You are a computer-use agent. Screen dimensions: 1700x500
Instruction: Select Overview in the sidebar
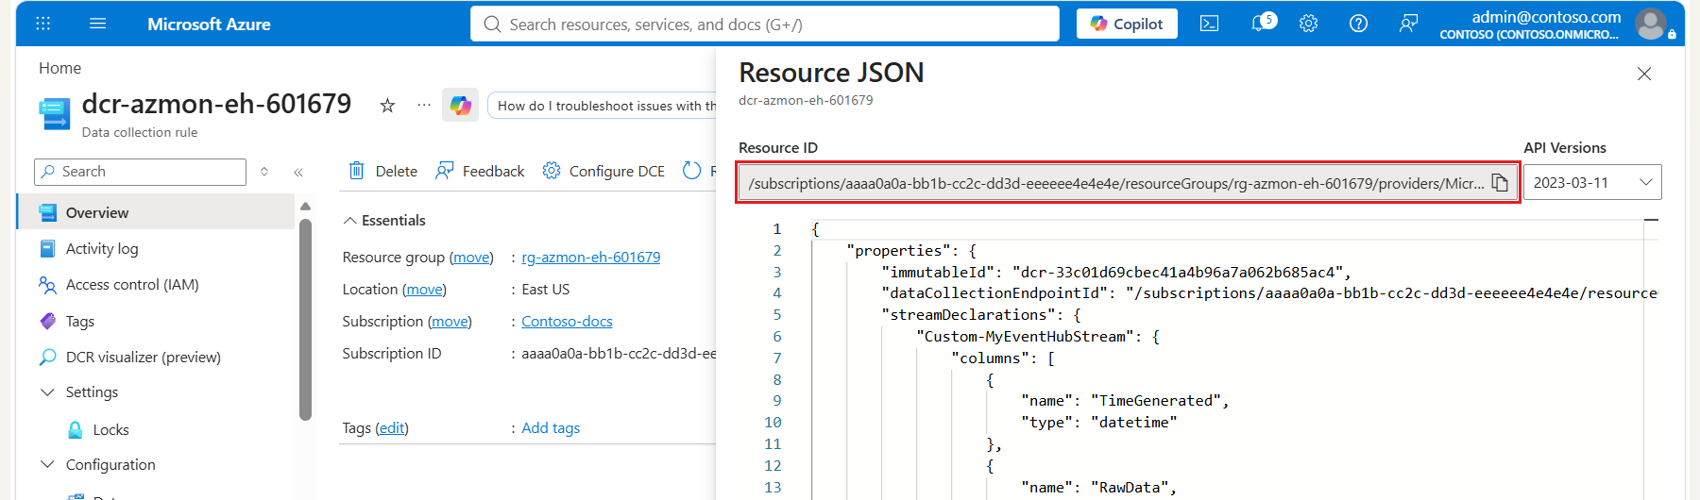point(156,212)
